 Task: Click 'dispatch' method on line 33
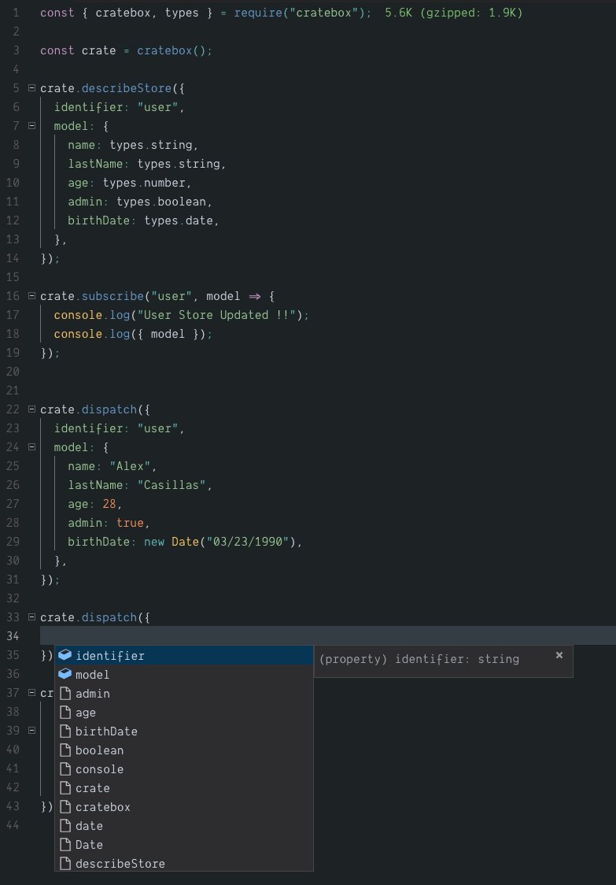(x=109, y=617)
